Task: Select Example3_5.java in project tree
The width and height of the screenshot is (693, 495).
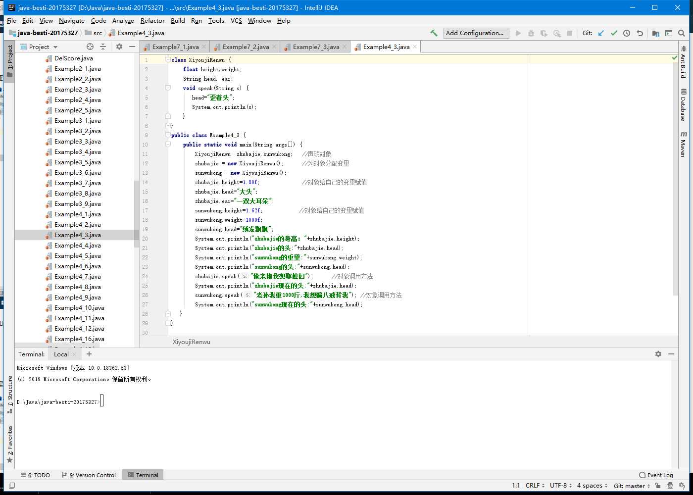Action: [78, 162]
